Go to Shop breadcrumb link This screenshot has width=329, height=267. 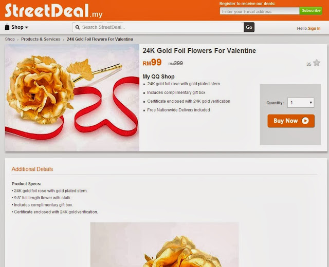(x=10, y=39)
